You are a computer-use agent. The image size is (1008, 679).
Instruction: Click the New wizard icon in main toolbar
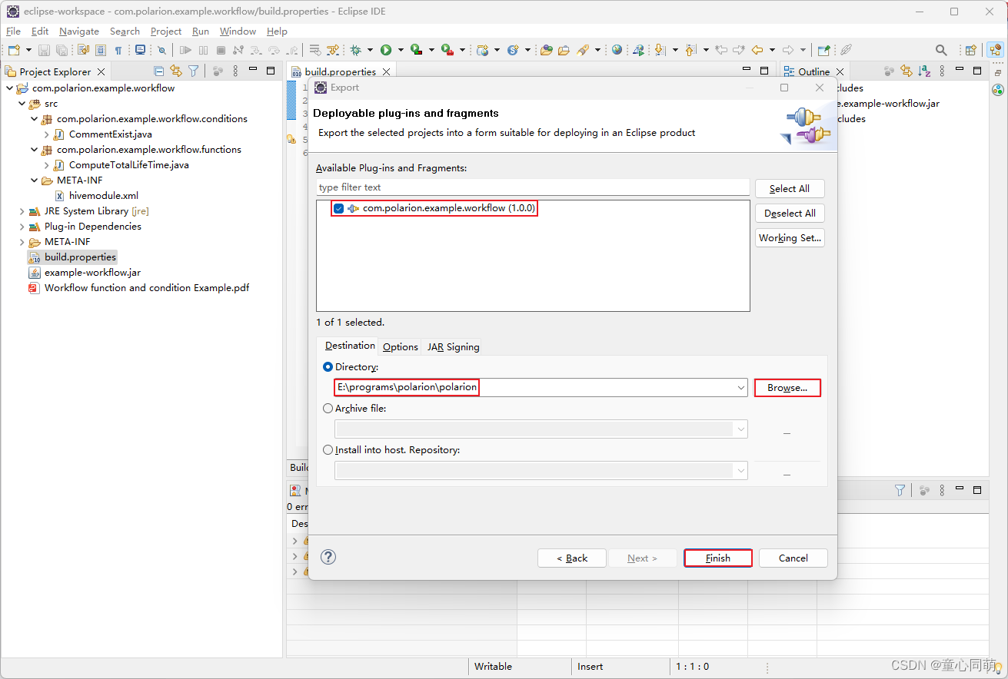point(14,50)
